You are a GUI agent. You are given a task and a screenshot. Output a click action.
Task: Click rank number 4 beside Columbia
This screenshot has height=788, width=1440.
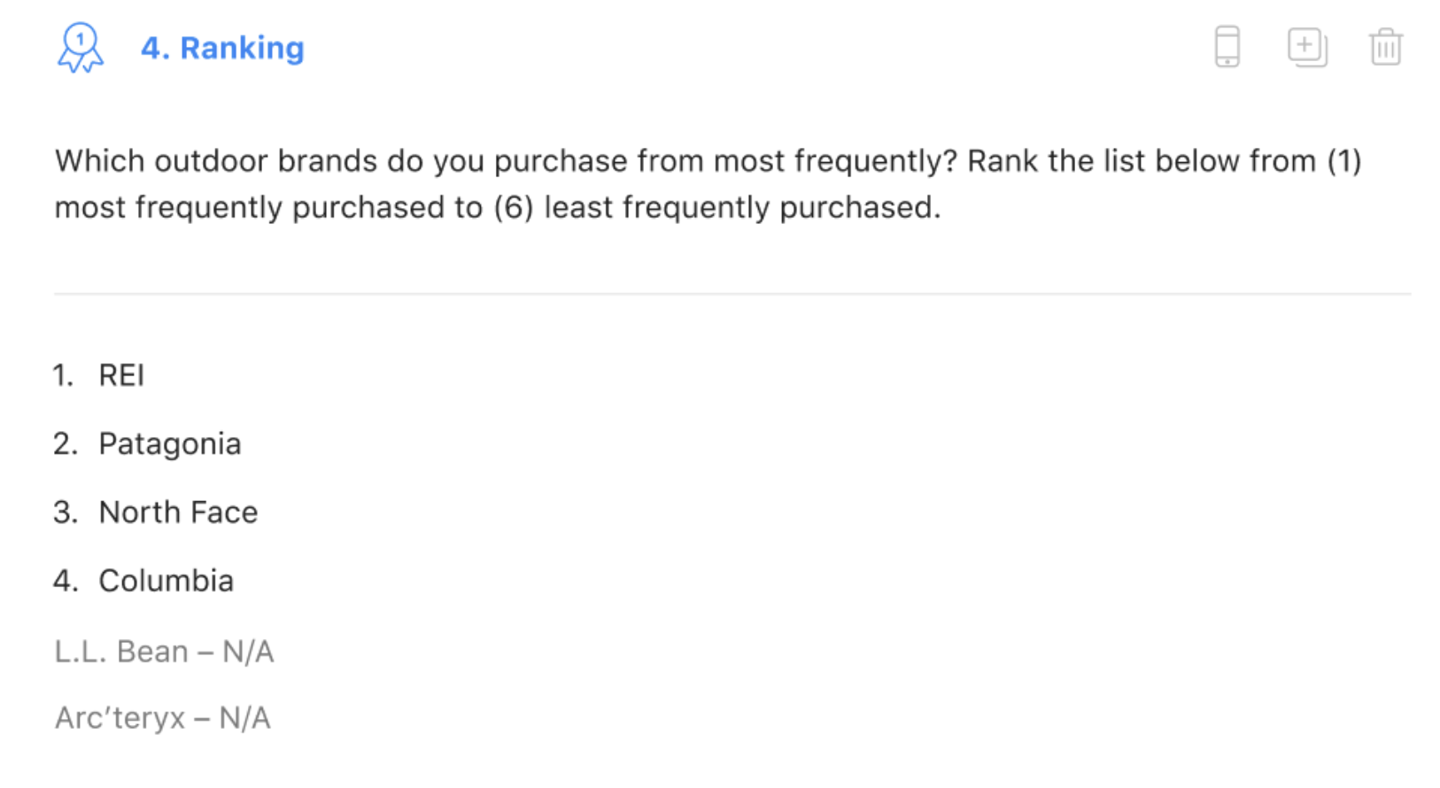pyautogui.click(x=65, y=581)
